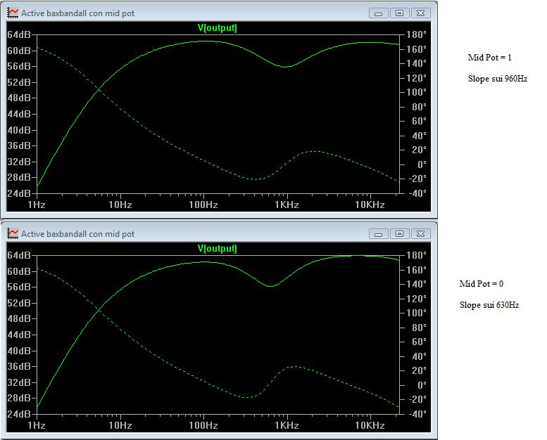Image resolution: width=547 pixels, height=440 pixels.
Task: Click the 24dB label on bottom plot's left axis
Action: click(19, 414)
